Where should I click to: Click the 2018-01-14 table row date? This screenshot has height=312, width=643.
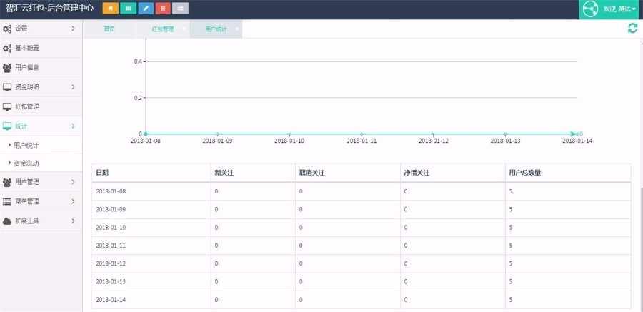coord(111,300)
